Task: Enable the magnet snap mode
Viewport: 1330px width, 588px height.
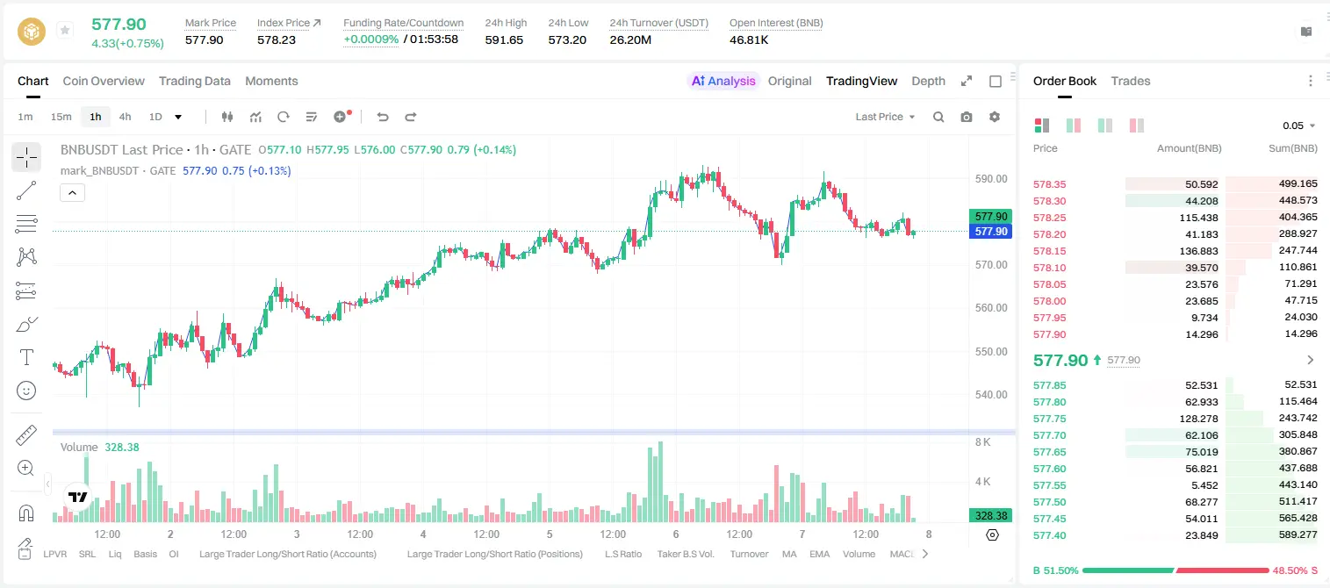Action: click(x=26, y=513)
